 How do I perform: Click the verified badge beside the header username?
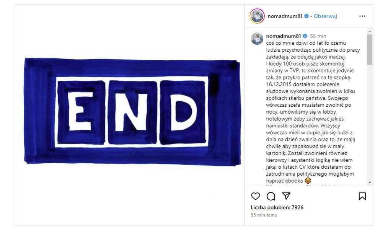[306, 16]
